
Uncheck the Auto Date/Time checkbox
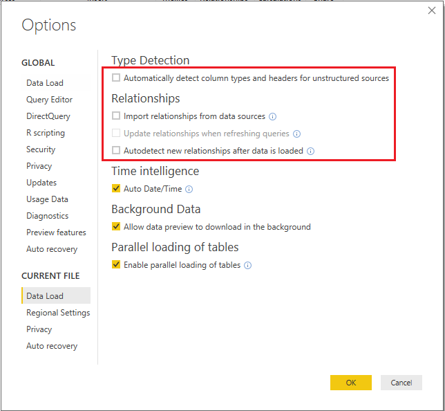click(116, 188)
